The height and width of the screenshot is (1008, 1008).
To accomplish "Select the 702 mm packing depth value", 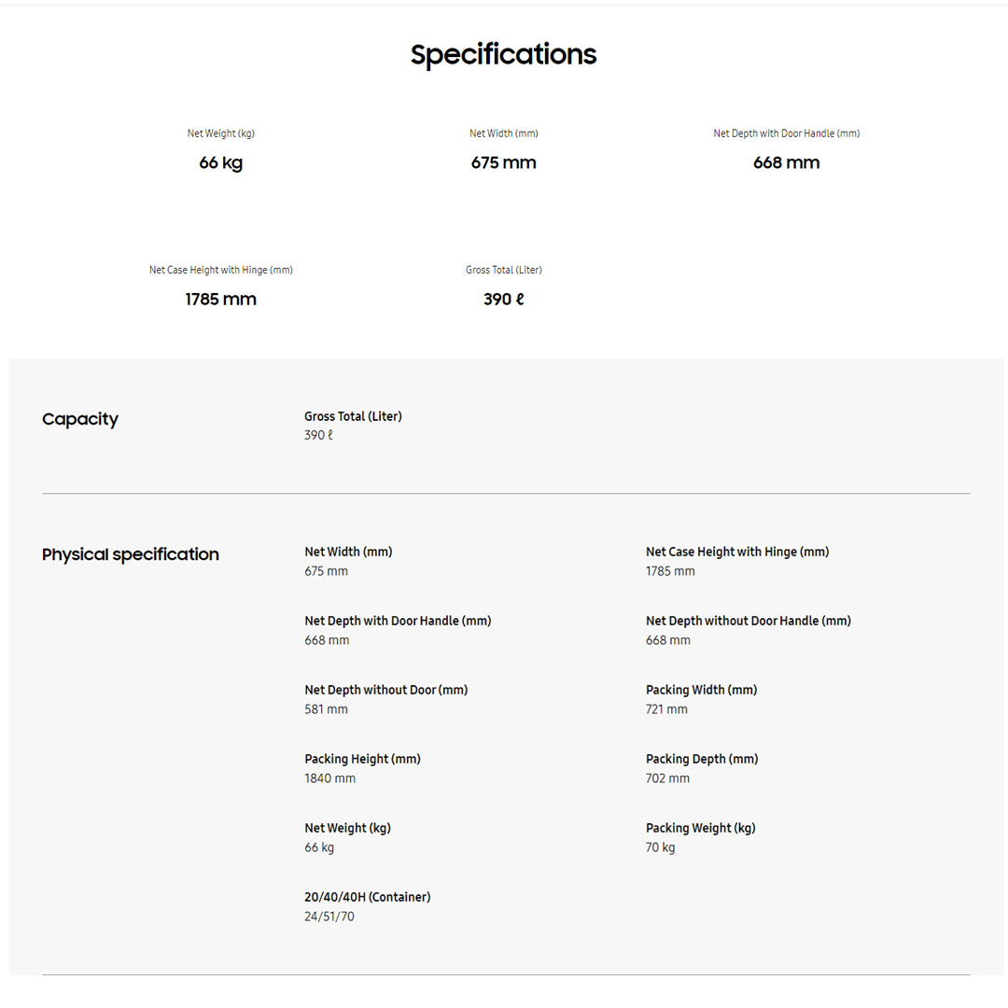I will [667, 778].
